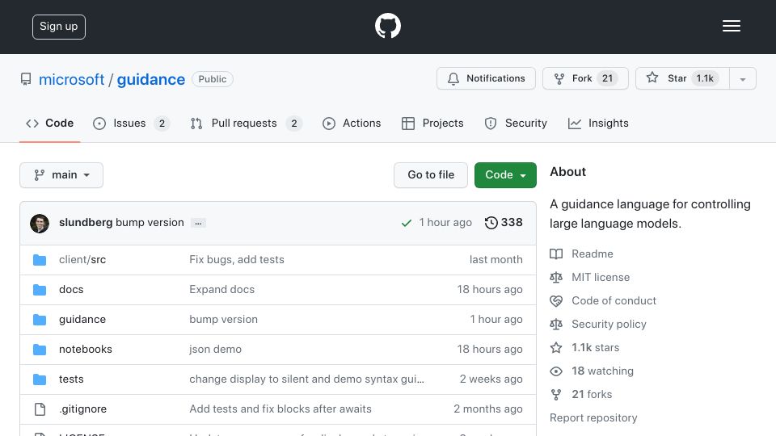Click the file icon for .gitignore
The height and width of the screenshot is (436, 776).
pyautogui.click(x=40, y=409)
